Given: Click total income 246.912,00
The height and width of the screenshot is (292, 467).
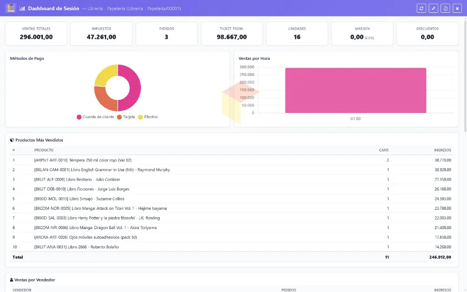Looking at the screenshot, I should (440, 257).
